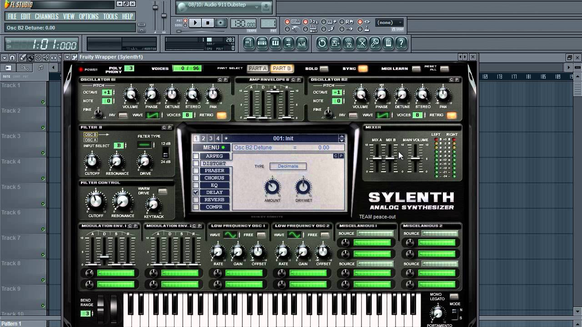Toggle the playlist magnet snap icon
This screenshot has height=327, width=582.
[12, 58]
